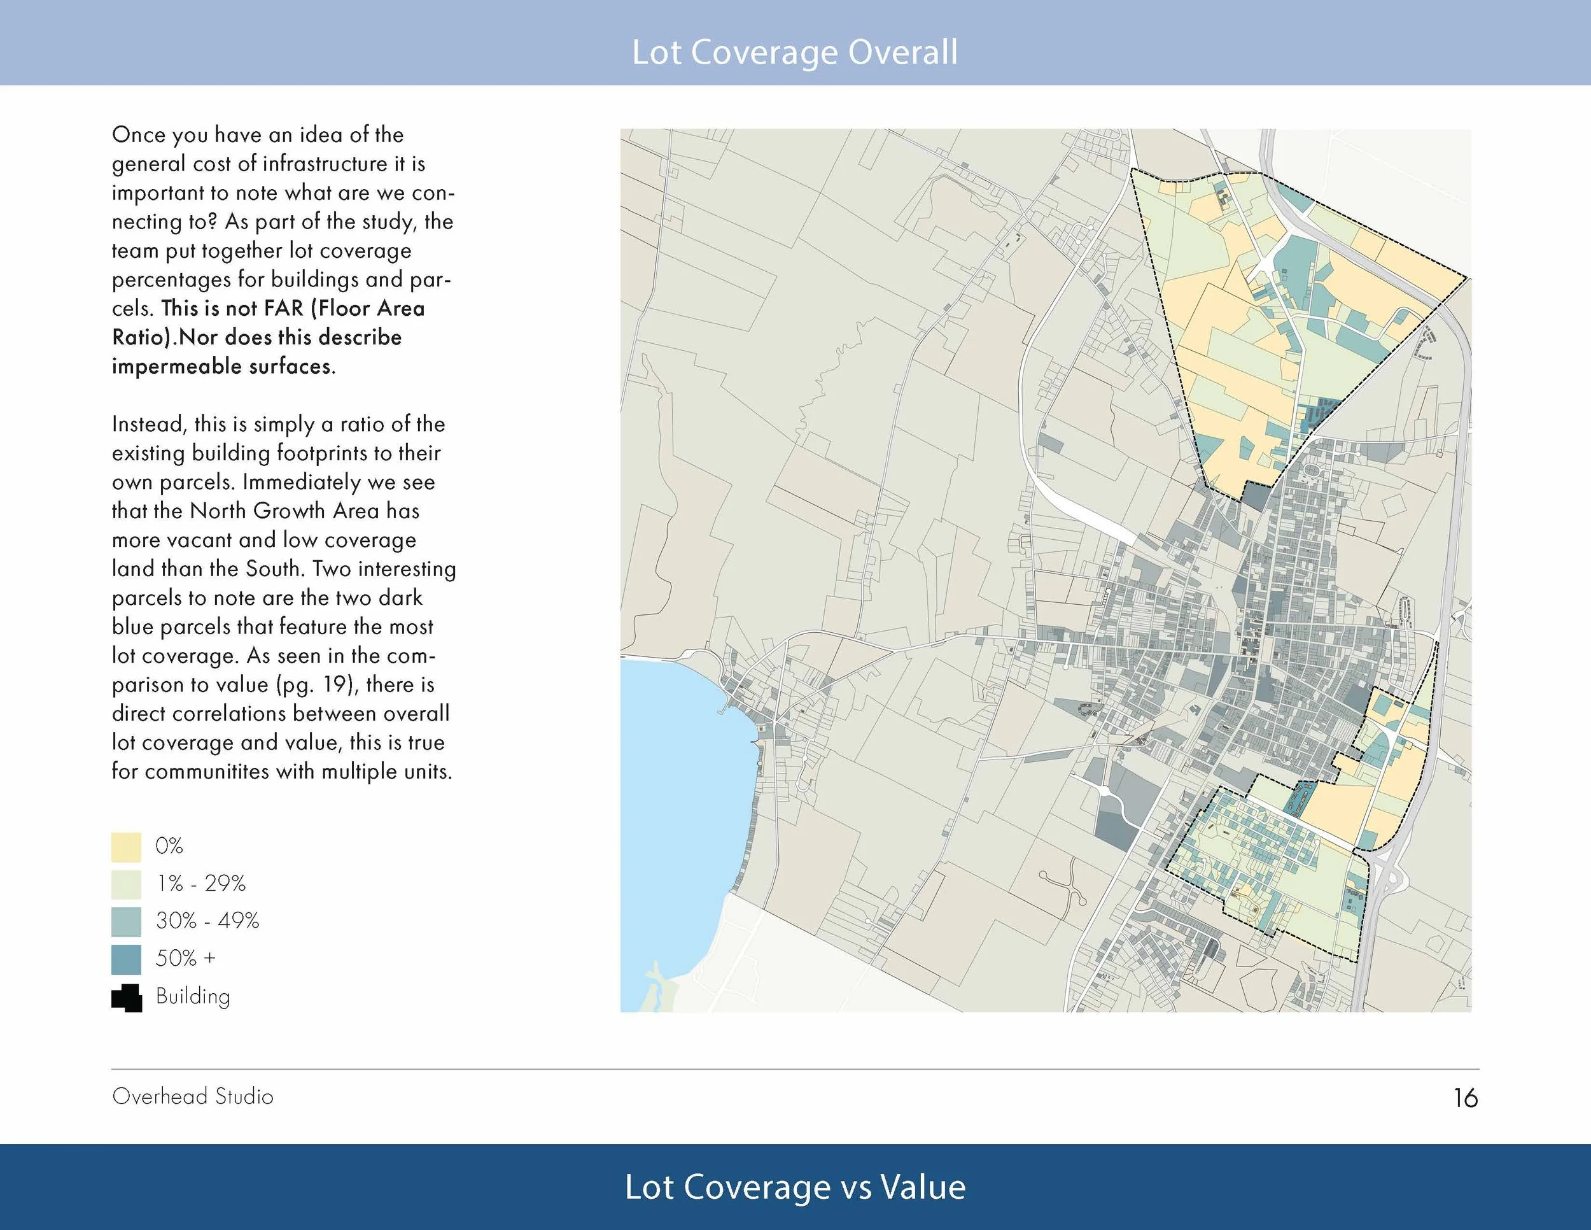Click the pale green 1% - 29% swatch
The image size is (1591, 1230).
[126, 884]
